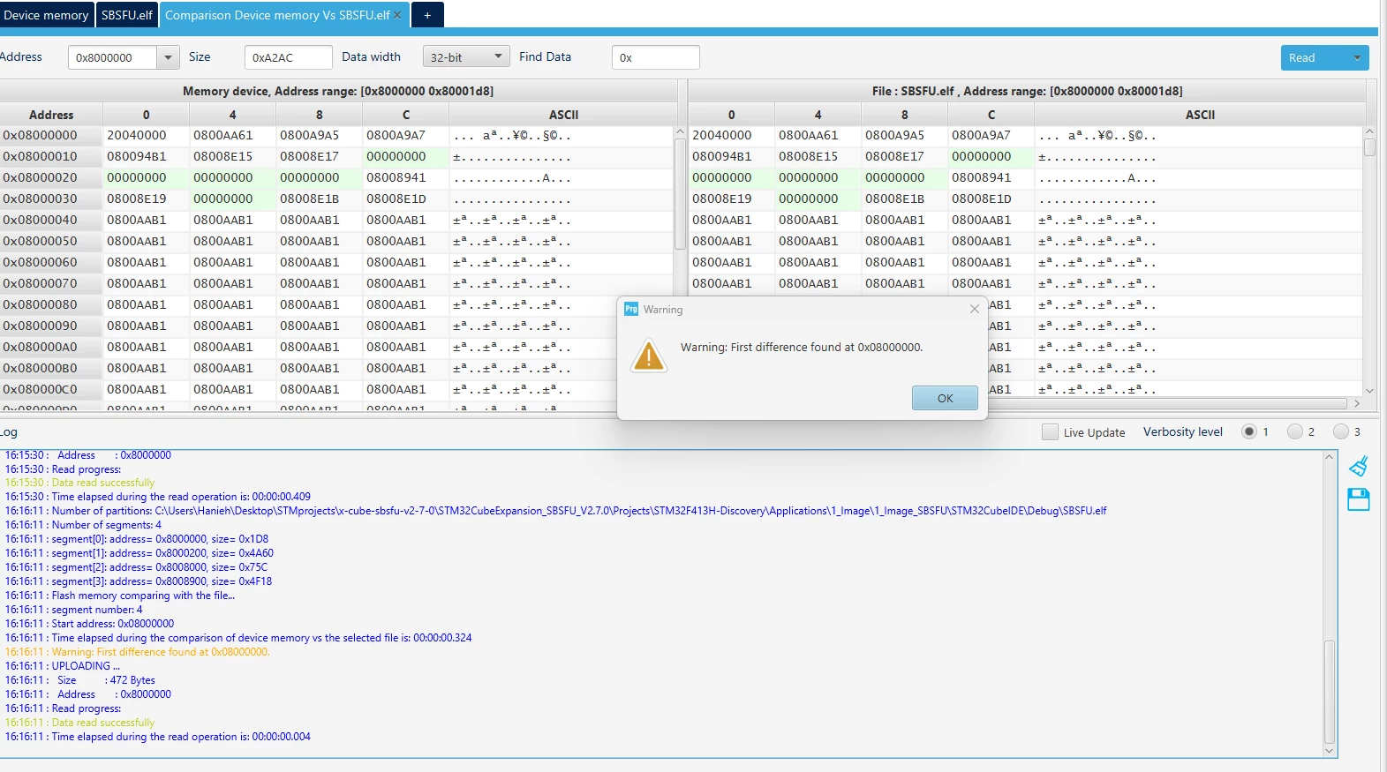Viewport: 1387px width, 772px height.
Task: Enable the Live Update checkbox
Action: [x=1050, y=431]
